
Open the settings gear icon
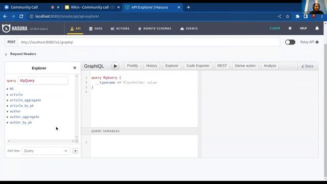290,28
